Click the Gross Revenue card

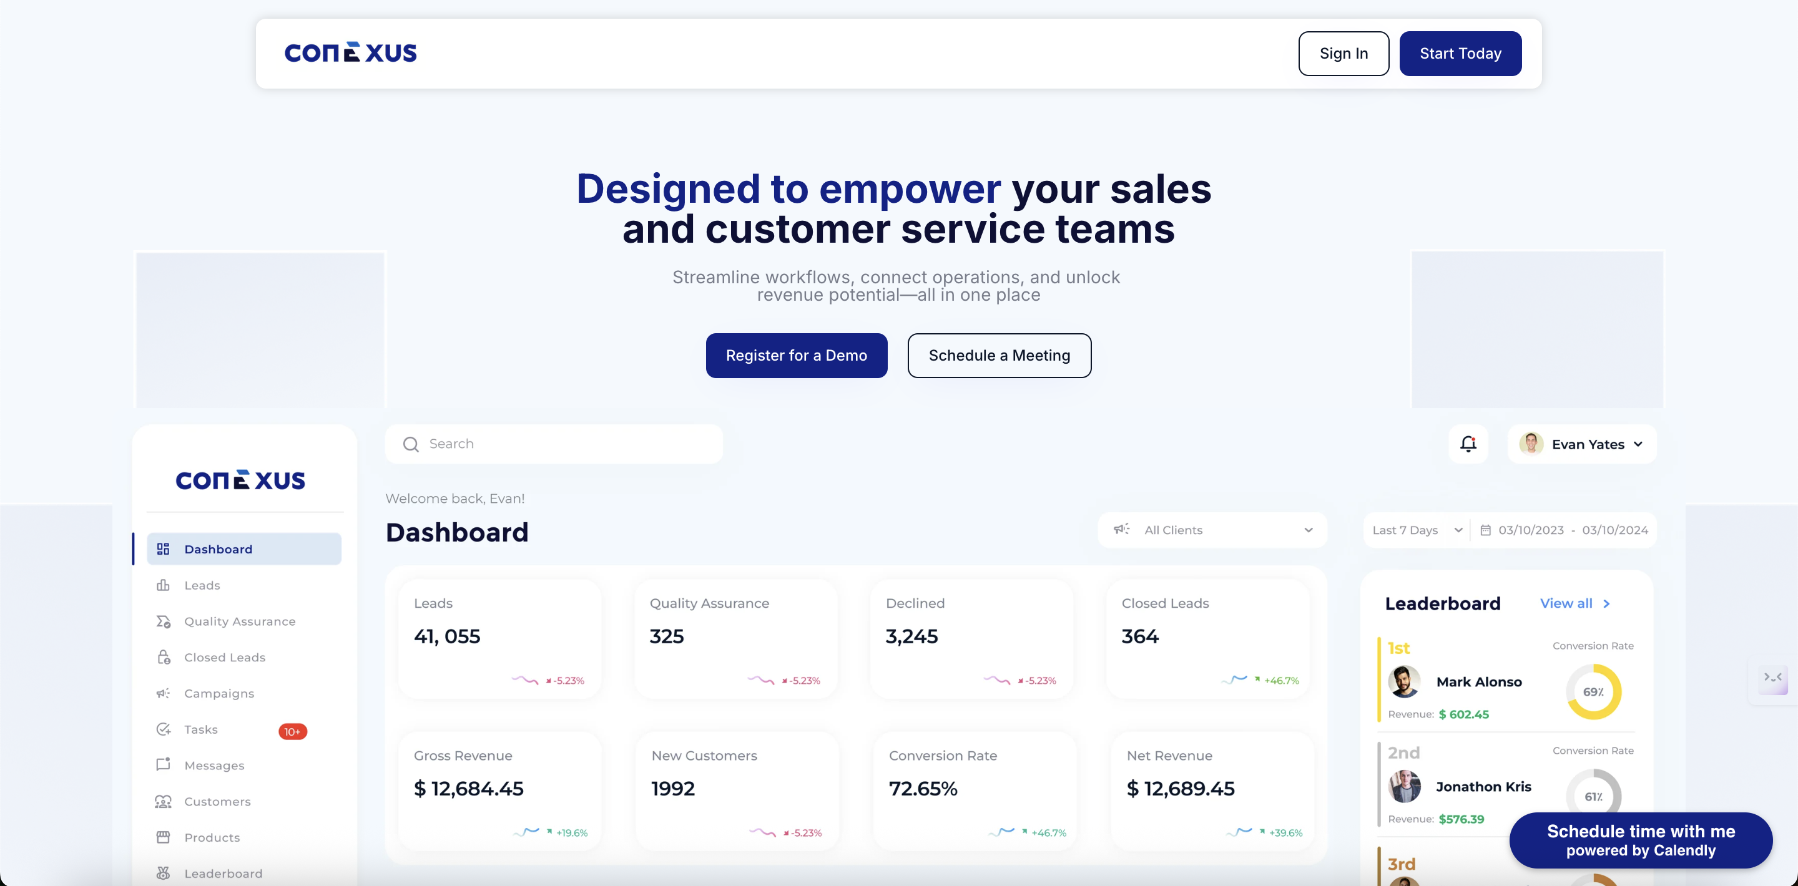pyautogui.click(x=499, y=791)
